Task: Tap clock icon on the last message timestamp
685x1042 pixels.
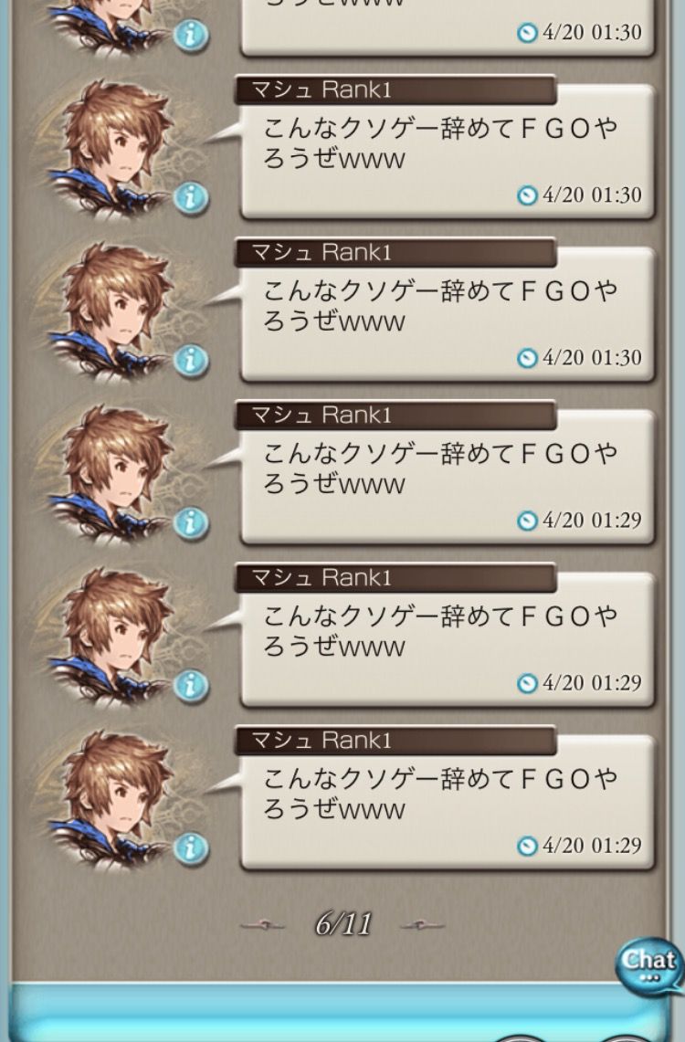Action: (527, 846)
